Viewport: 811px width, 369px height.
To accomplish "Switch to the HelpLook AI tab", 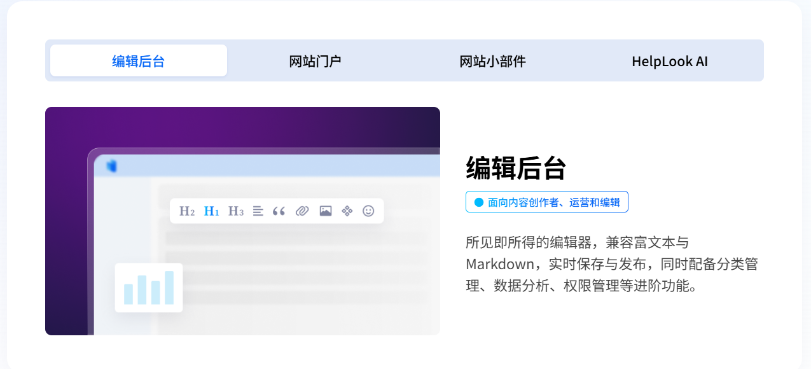I will tap(670, 61).
